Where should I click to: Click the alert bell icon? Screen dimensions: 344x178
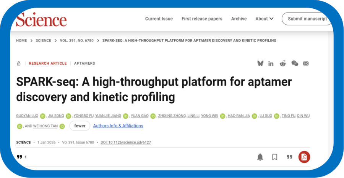click(x=260, y=157)
